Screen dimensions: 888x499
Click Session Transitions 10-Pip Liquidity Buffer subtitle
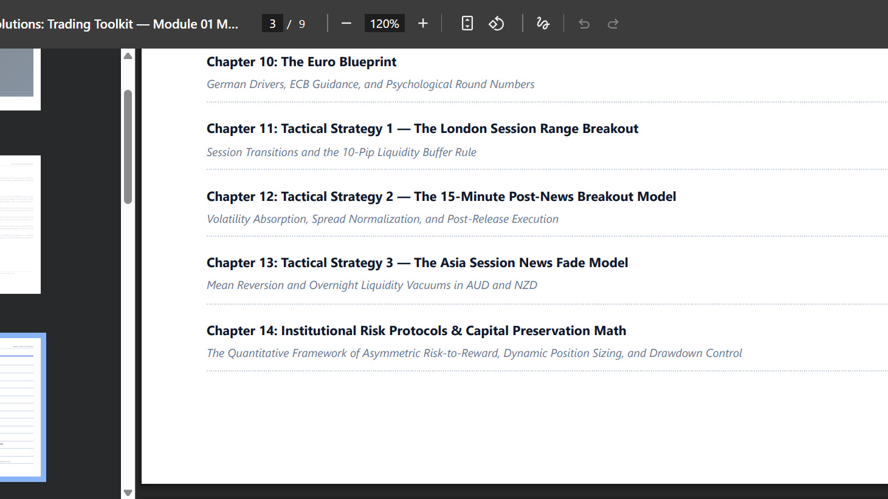coord(342,152)
